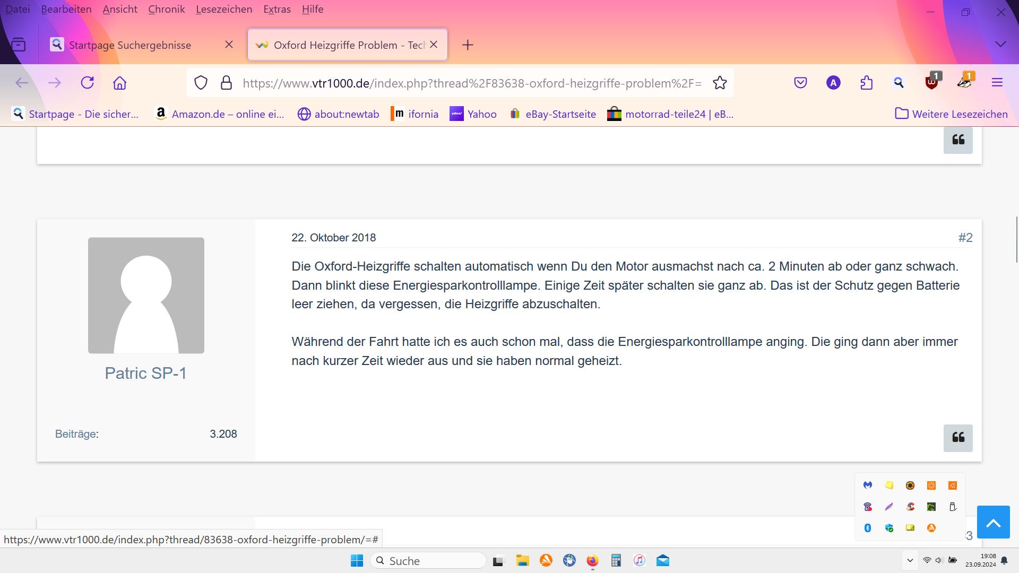Open the Extensions puzzle-piece icon

(866, 83)
